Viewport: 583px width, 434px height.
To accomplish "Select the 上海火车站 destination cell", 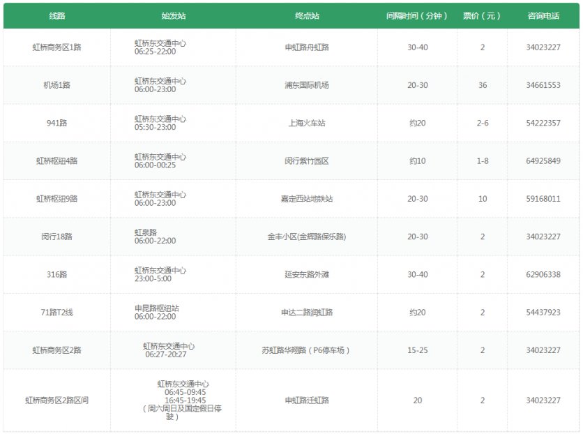I will pyautogui.click(x=306, y=123).
